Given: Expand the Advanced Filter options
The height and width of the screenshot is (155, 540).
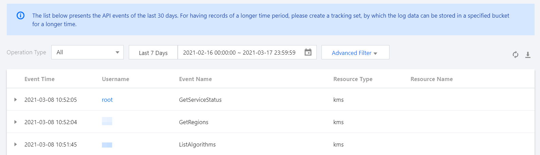Looking at the screenshot, I should 355,53.
